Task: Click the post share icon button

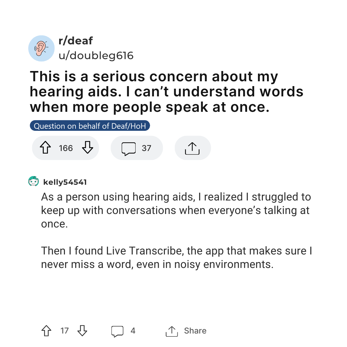Action: click(x=192, y=148)
